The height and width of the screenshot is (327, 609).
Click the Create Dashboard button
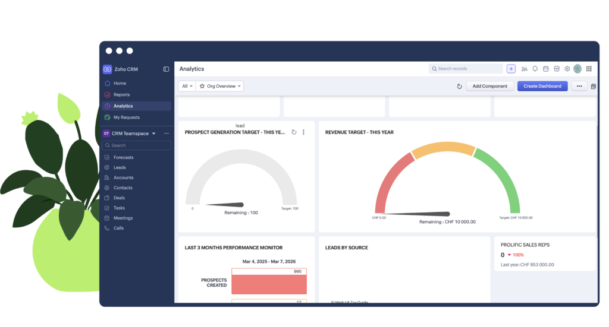[x=542, y=86]
